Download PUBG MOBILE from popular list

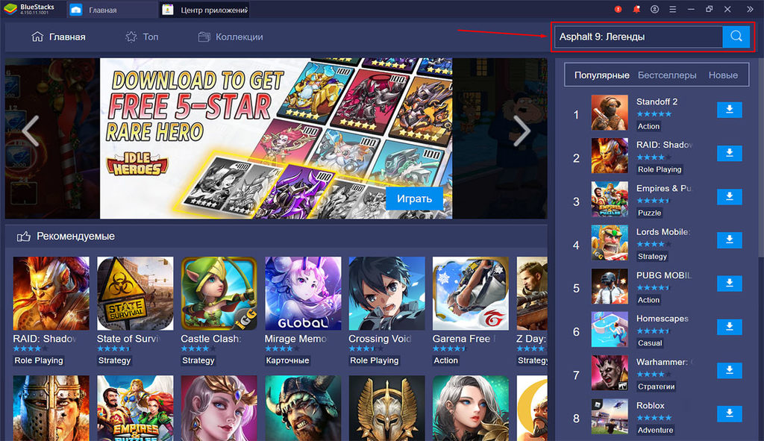[x=730, y=283]
